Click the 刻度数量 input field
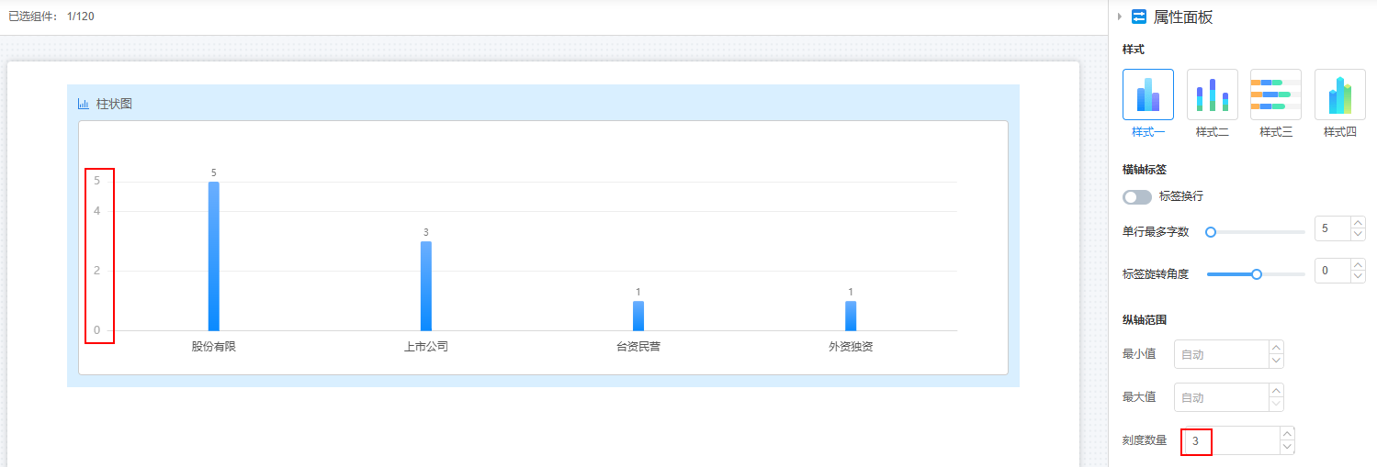The image size is (1377, 467). [1230, 440]
